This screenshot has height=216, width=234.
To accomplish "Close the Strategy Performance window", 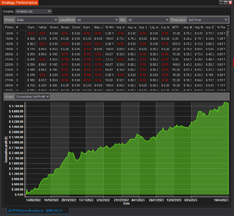I will tap(230, 3).
